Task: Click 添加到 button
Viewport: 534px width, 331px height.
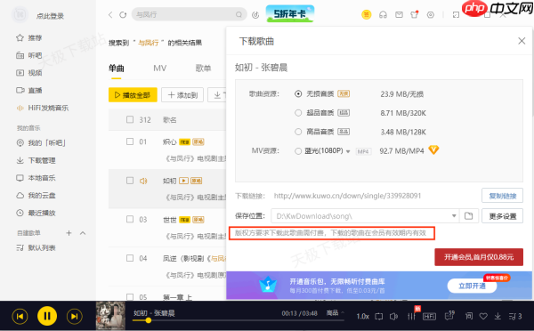Action: [182, 94]
